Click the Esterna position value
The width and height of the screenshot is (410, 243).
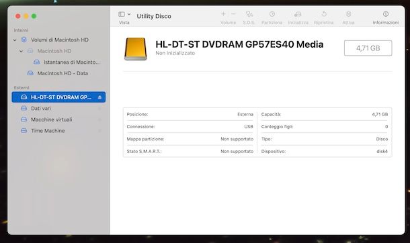pos(245,114)
